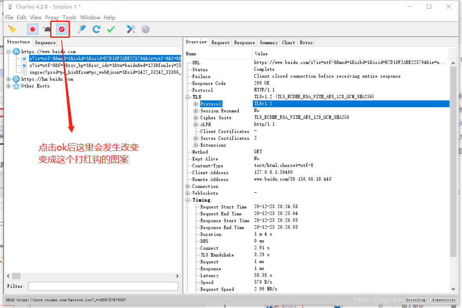Switch to the Structure tab

18,42
